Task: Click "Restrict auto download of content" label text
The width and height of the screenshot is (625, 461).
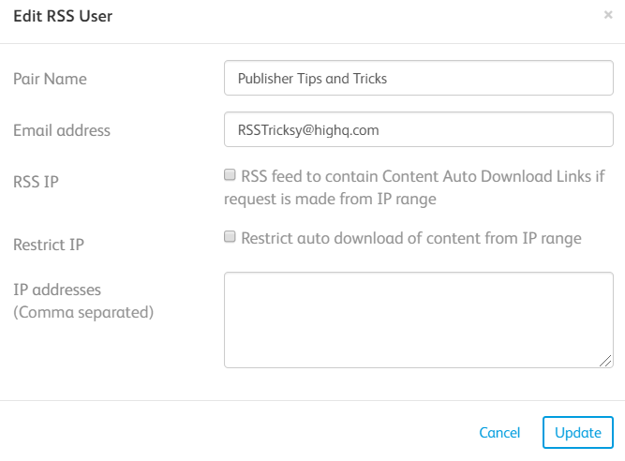Action: 375,238
